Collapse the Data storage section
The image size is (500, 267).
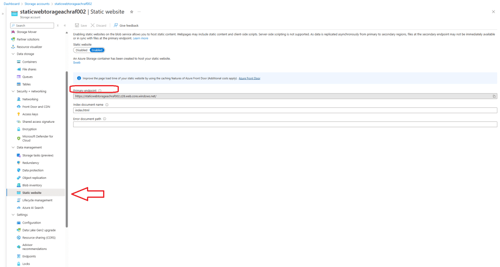(x=13, y=54)
